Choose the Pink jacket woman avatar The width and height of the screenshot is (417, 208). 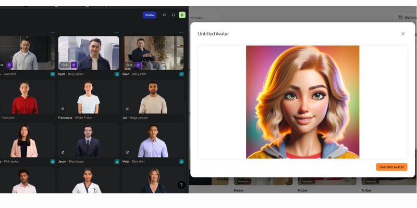[x=27, y=140]
